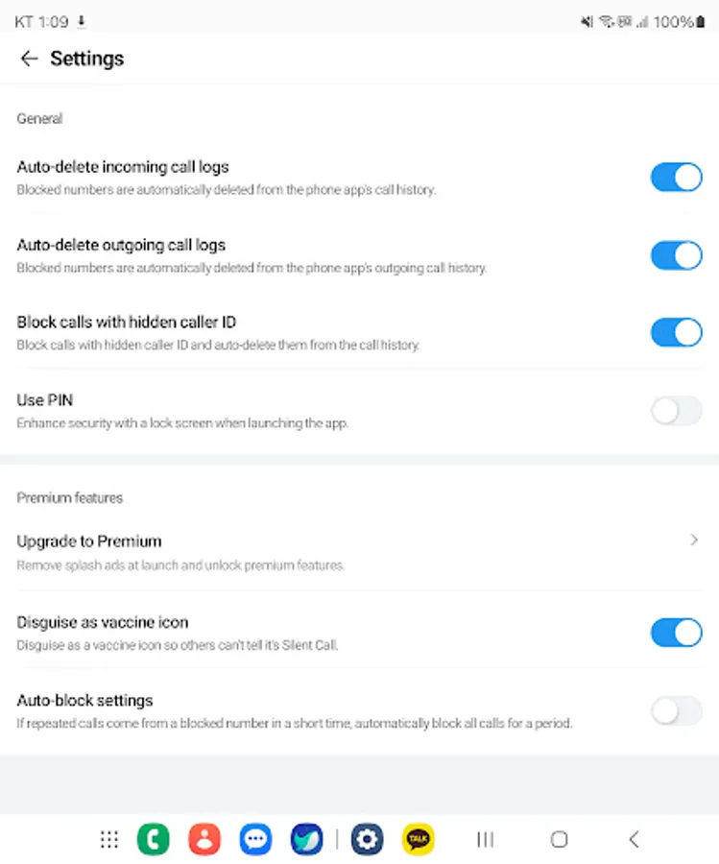Open the Contacts app in the taskbar
The width and height of the screenshot is (719, 864).
204,839
